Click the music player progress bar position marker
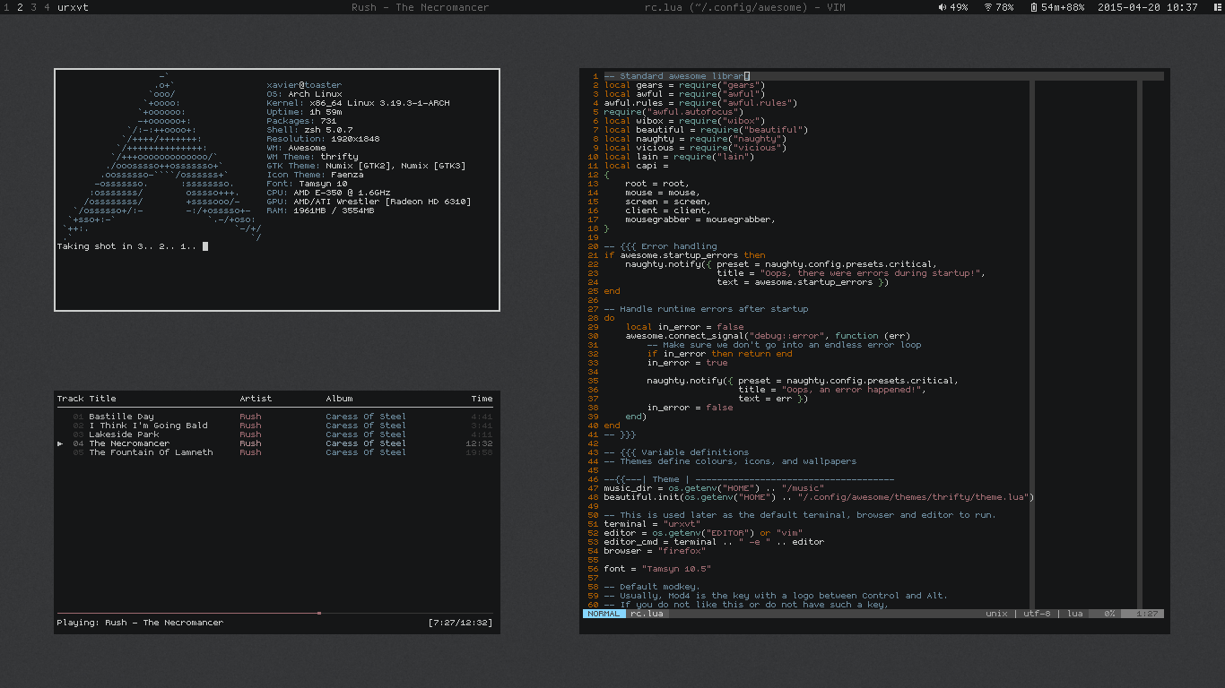The width and height of the screenshot is (1225, 688). [x=319, y=613]
